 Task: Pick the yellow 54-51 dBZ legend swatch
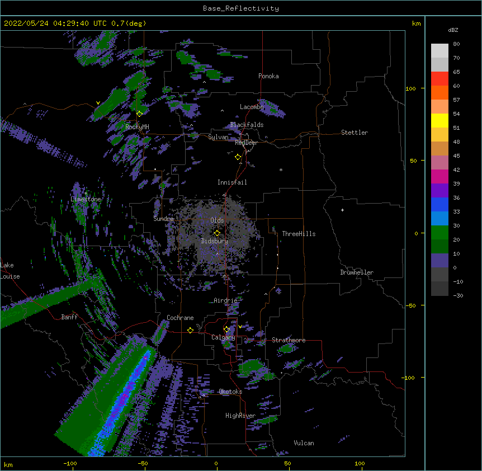(x=440, y=120)
